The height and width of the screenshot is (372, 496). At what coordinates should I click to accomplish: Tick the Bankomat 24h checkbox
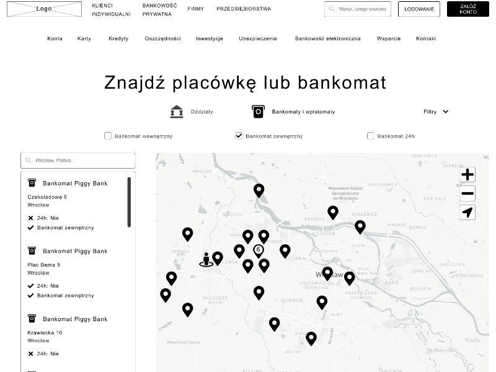(x=371, y=136)
